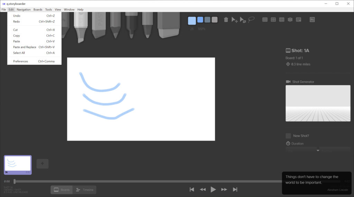Click inside the white drawing canvas
Screen dimensions: 354x197
point(141,99)
